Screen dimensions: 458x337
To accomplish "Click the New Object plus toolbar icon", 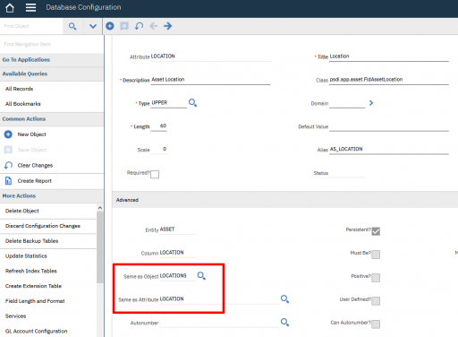I will (110, 26).
